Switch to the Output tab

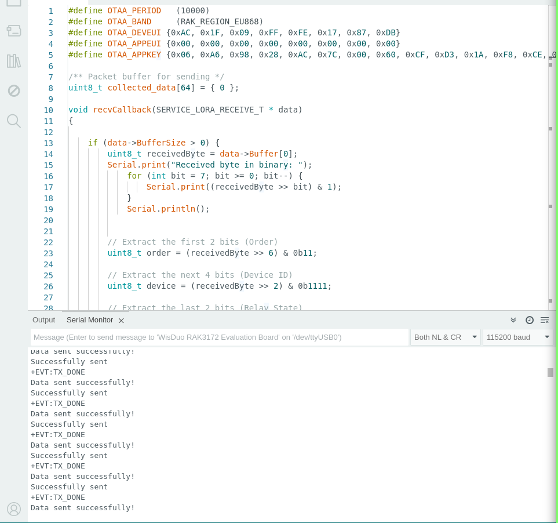(x=43, y=320)
